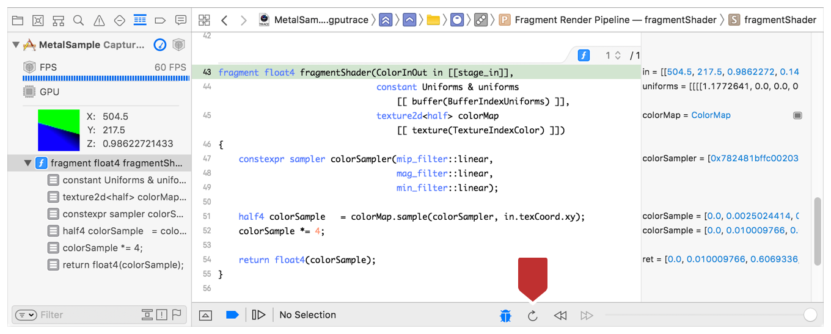Toggle the flag filter-bar icon

[177, 315]
